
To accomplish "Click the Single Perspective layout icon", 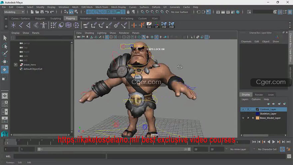I will click(5, 96).
